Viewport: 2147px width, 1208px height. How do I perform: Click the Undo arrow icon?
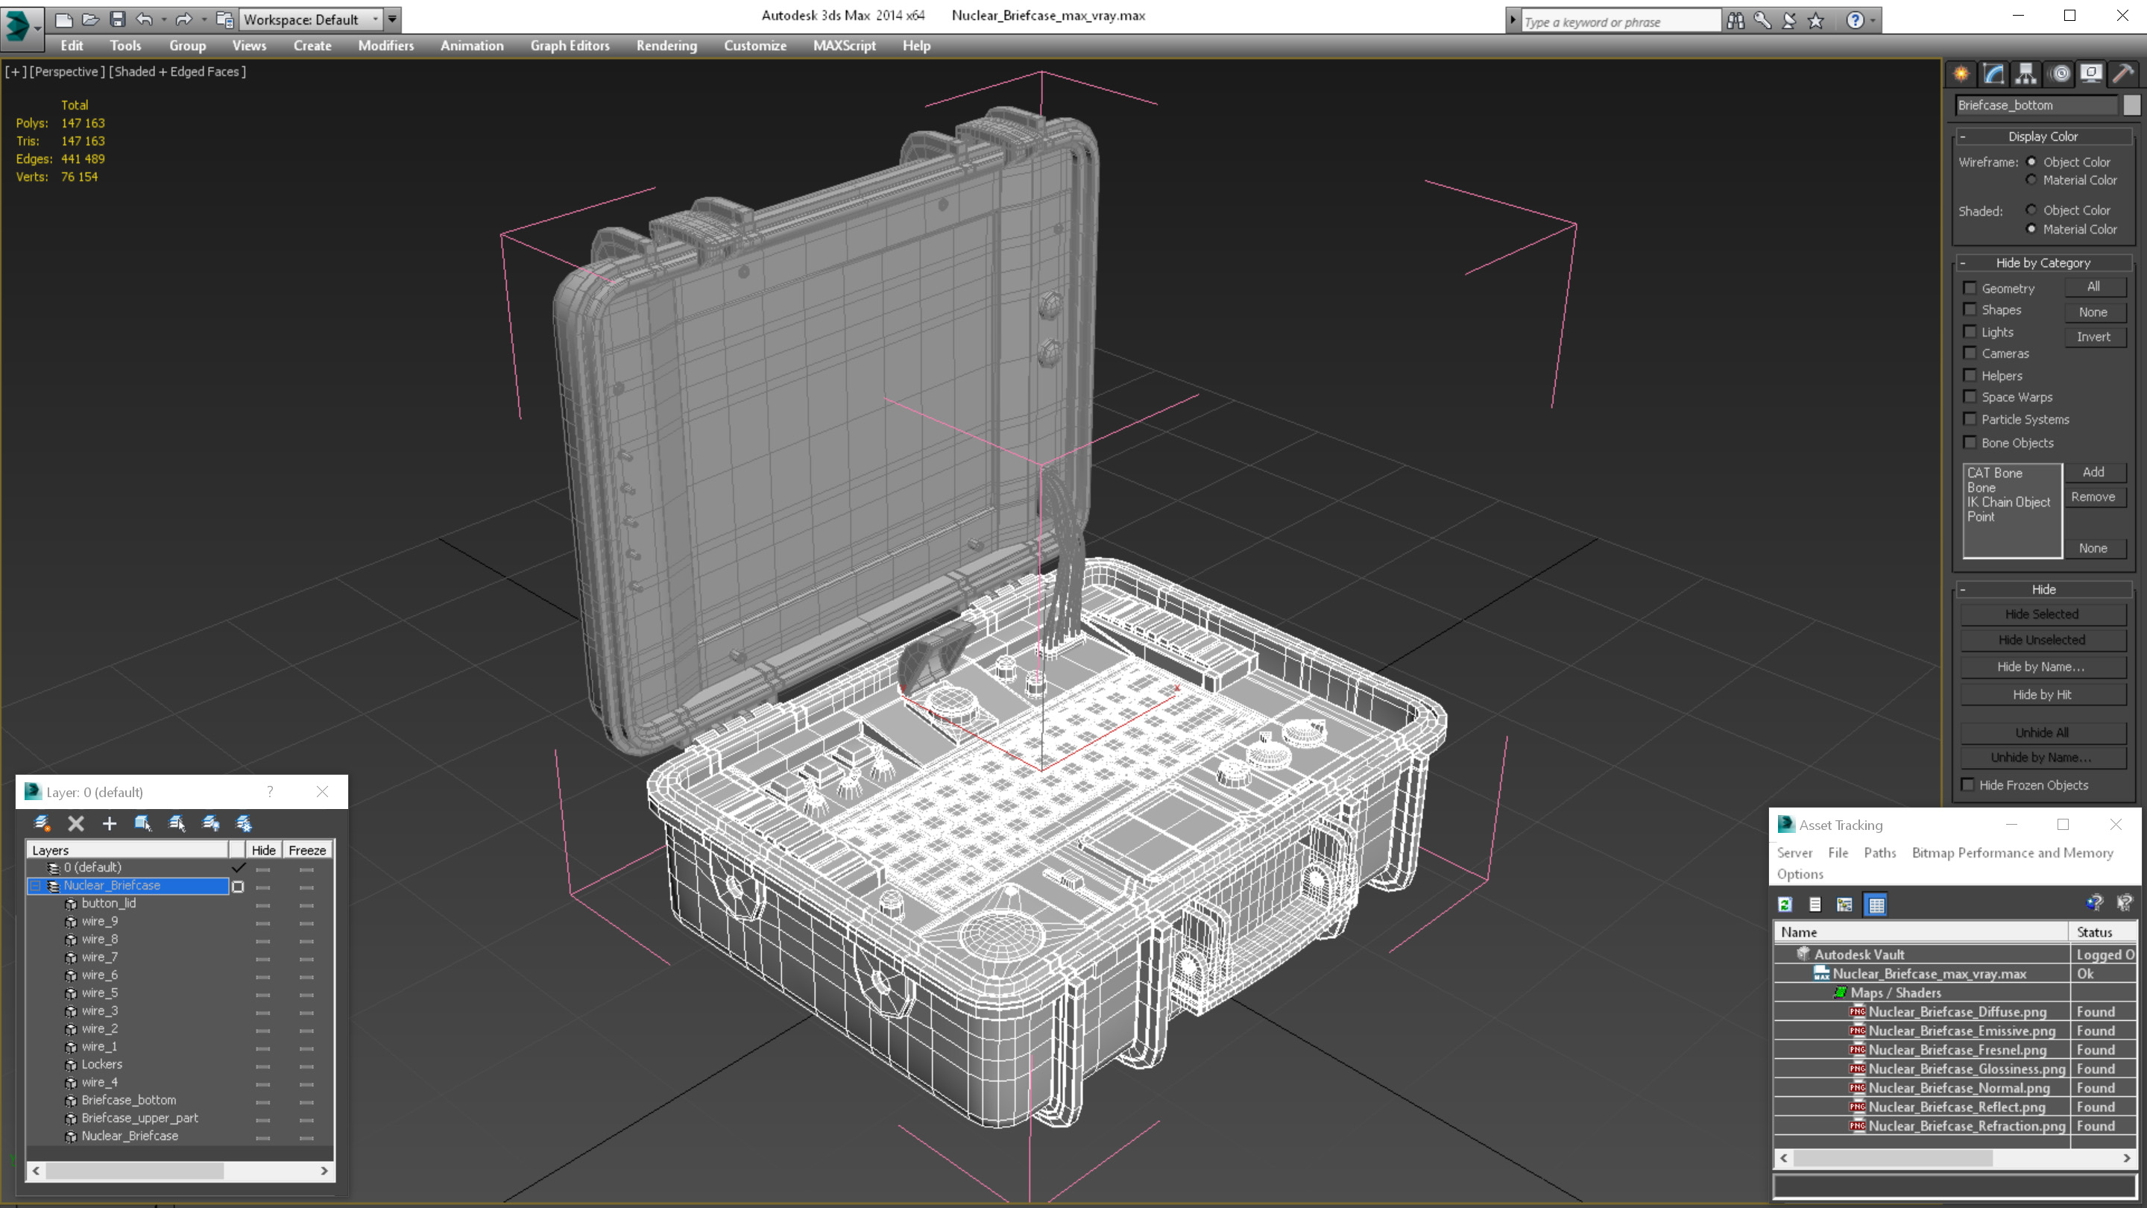pyautogui.click(x=144, y=19)
